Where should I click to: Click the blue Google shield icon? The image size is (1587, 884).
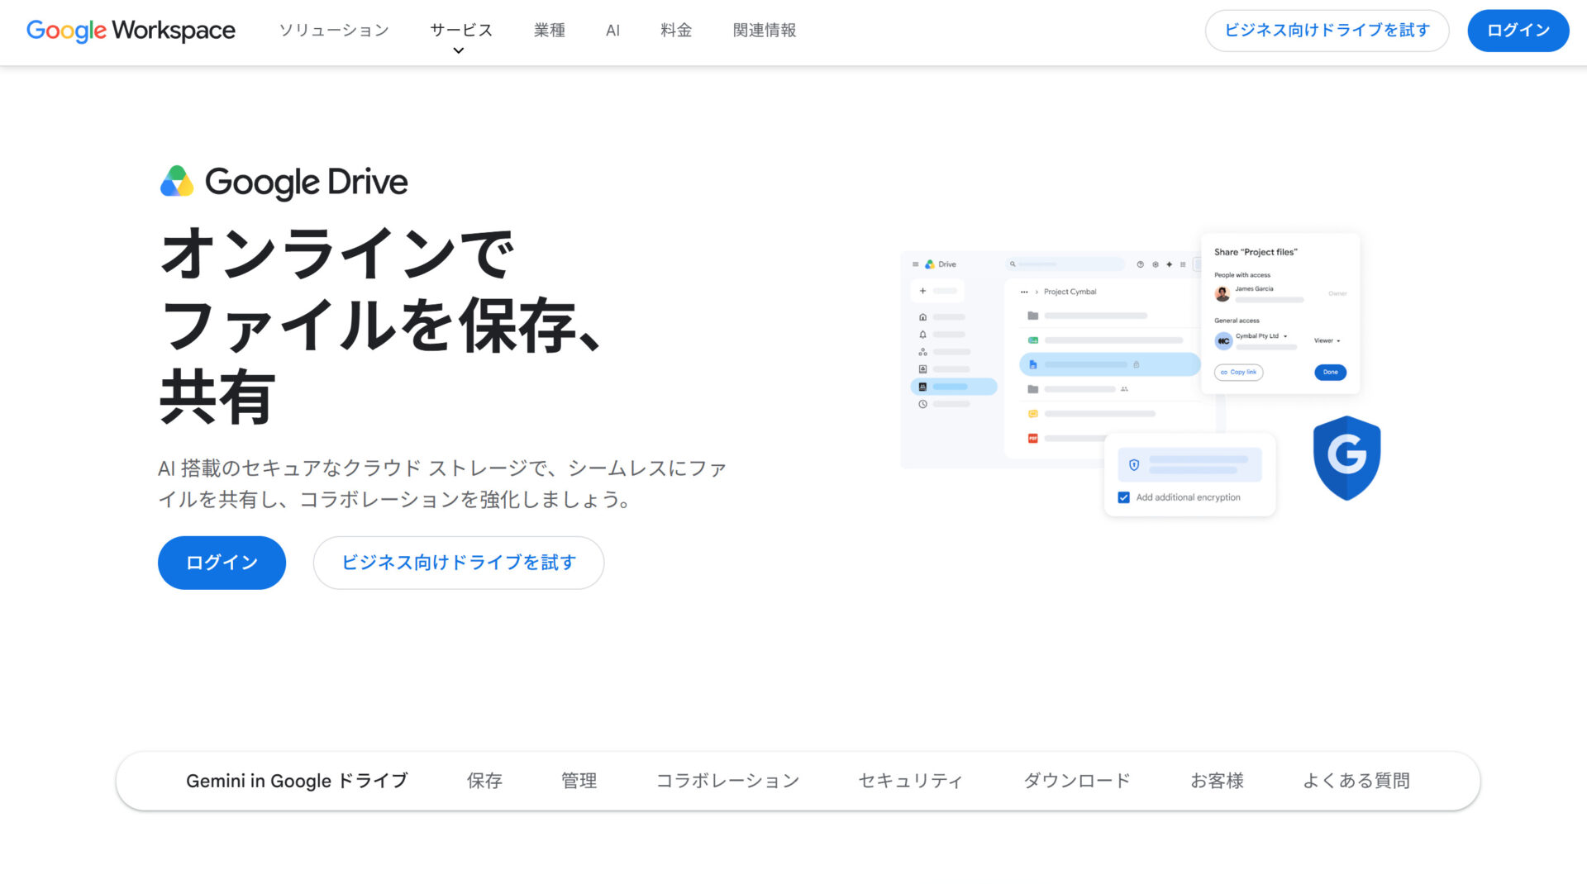(x=1346, y=458)
